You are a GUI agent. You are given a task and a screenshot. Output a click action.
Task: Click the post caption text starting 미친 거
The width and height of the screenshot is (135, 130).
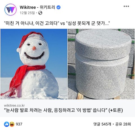(57, 23)
